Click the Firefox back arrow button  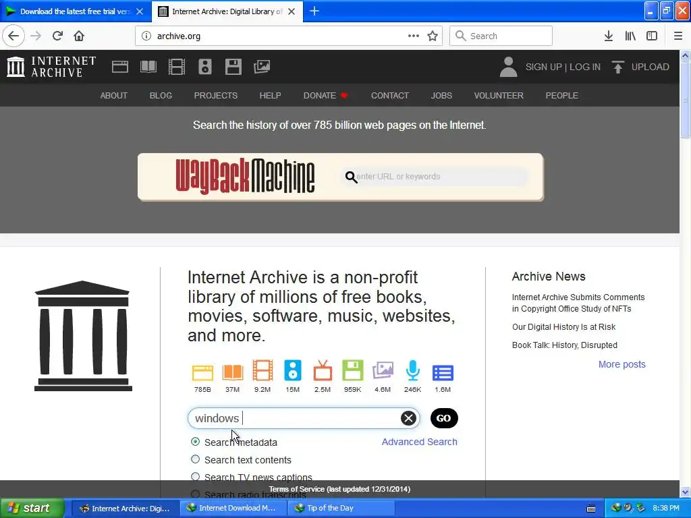click(13, 36)
